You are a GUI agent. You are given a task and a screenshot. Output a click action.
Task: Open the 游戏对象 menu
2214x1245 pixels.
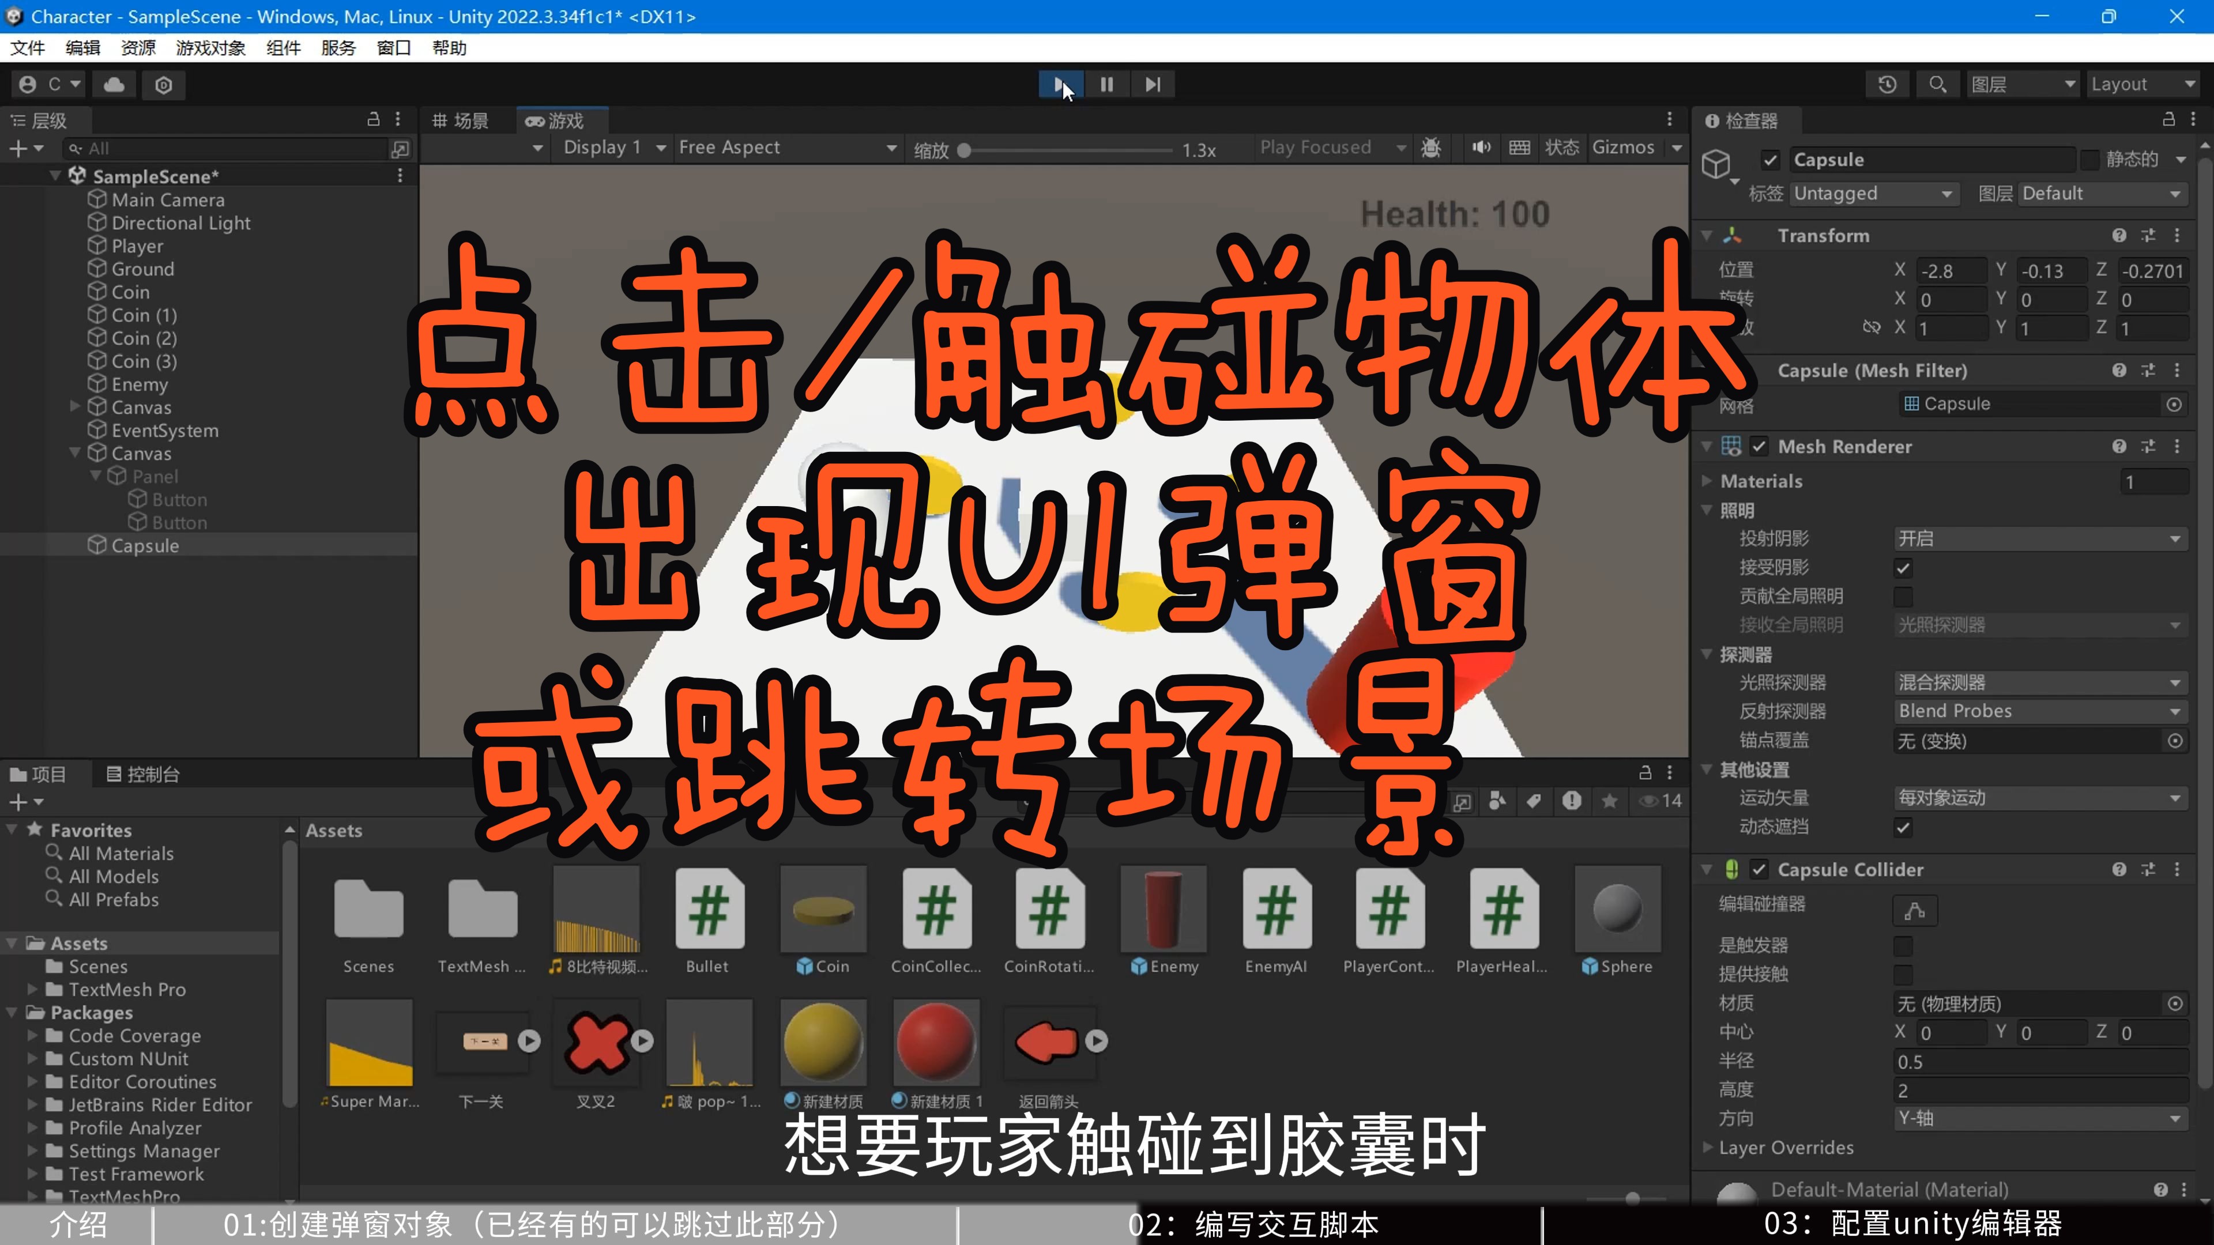pos(210,48)
